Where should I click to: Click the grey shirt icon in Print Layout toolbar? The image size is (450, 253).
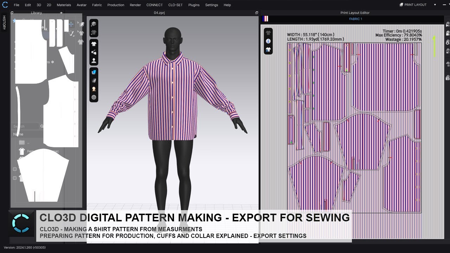[x=268, y=33]
